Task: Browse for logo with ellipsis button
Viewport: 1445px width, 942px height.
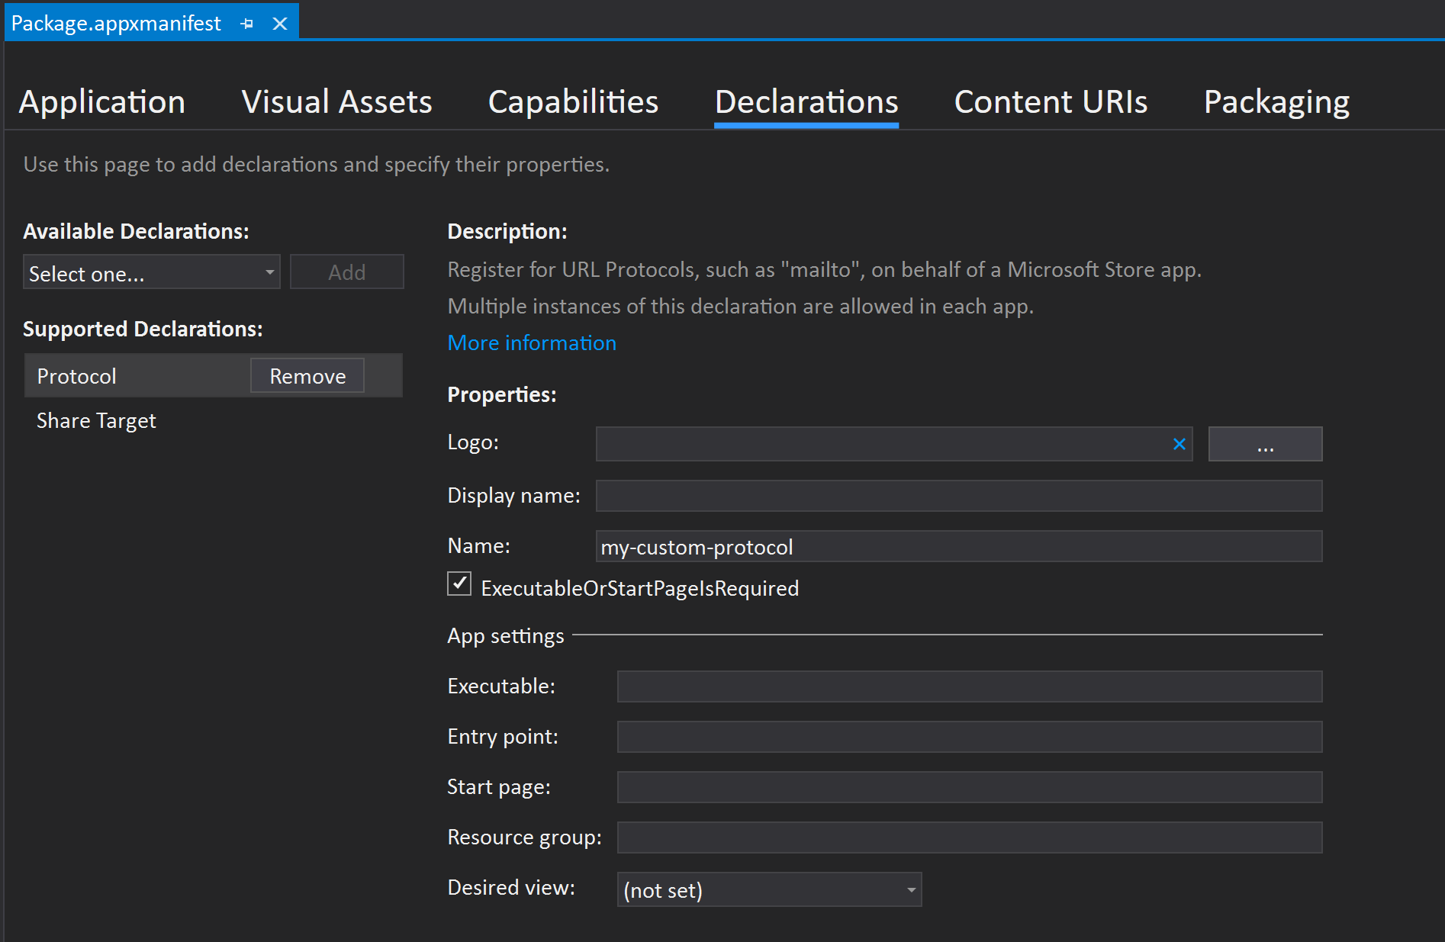Action: pos(1265,444)
